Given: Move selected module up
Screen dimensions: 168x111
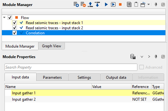Looking at the screenshot, I should click(90, 5).
